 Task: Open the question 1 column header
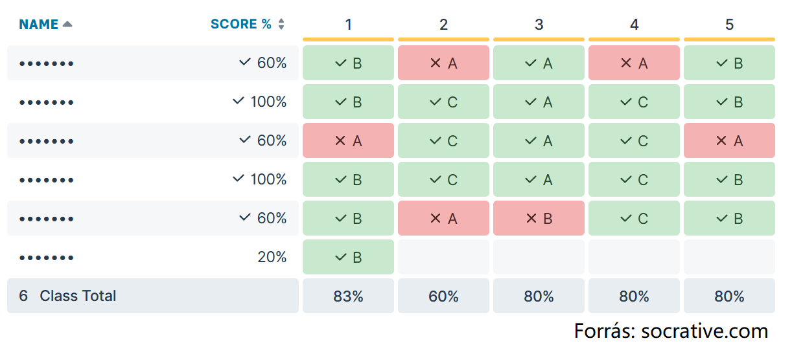[349, 25]
